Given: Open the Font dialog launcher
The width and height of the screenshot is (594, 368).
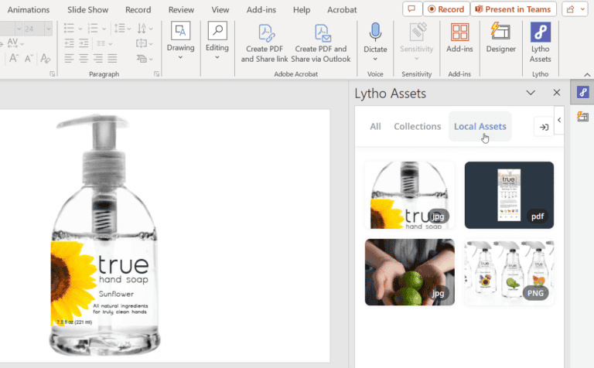Looking at the screenshot, I should click(x=52, y=73).
